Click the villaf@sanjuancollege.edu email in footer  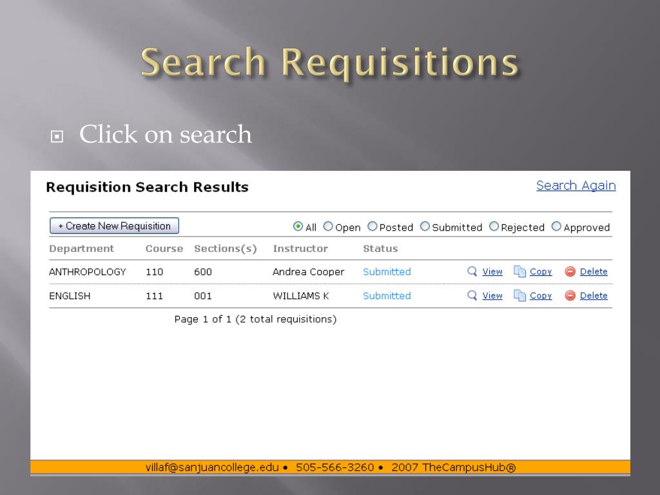212,467
